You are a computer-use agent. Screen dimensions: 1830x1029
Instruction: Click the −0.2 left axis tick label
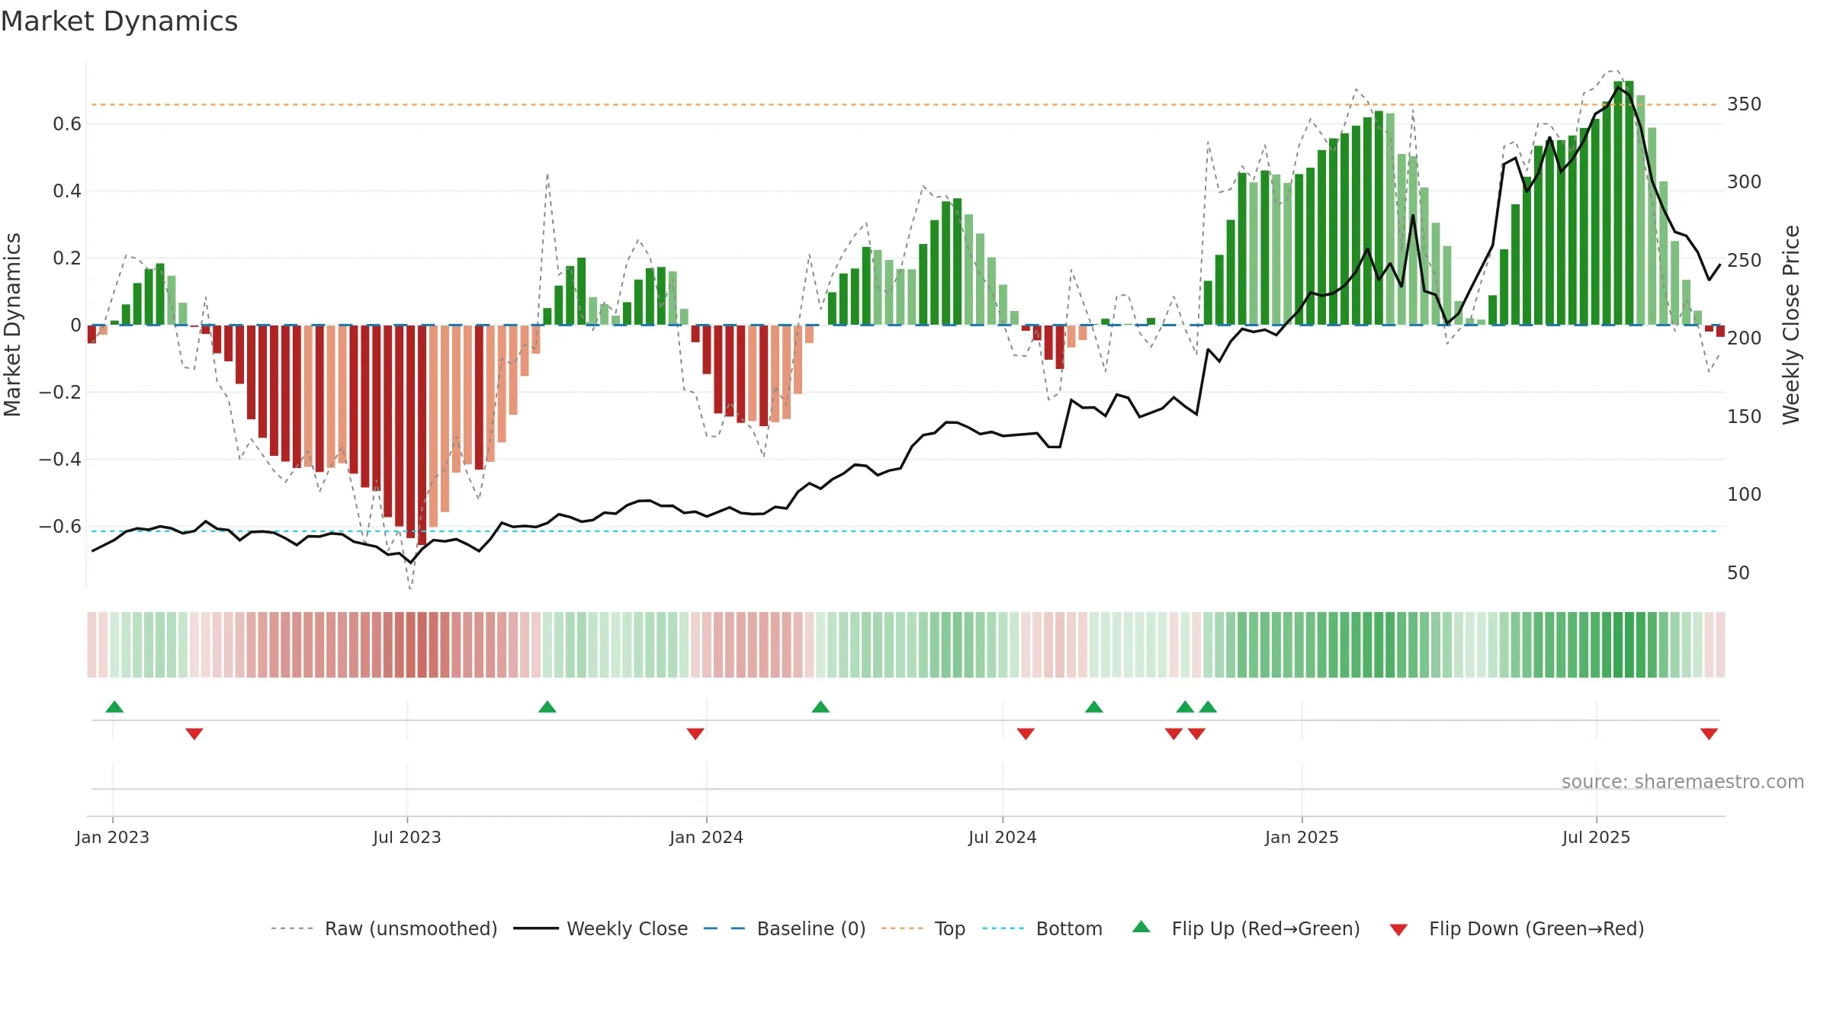tap(60, 392)
